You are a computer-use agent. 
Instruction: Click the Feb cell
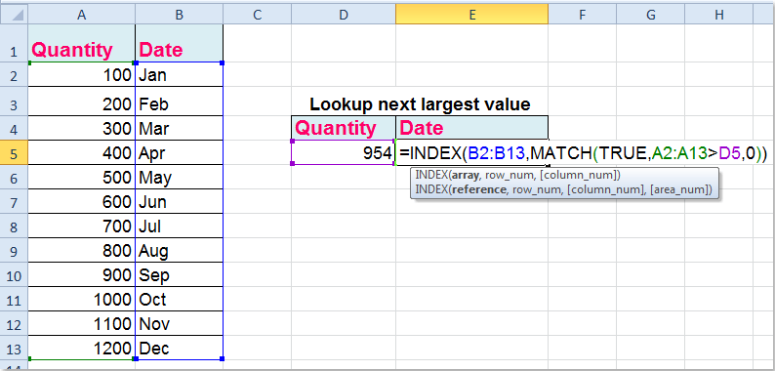179,102
